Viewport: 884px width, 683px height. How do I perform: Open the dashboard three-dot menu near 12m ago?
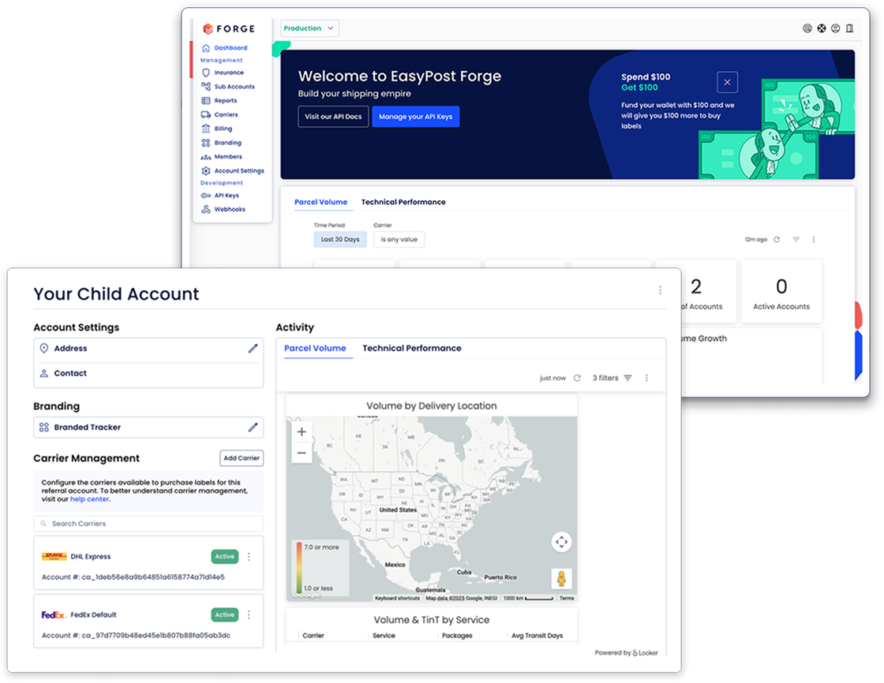coord(814,240)
